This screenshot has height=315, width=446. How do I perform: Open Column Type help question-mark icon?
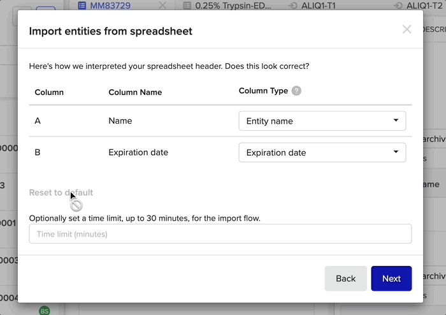(x=296, y=91)
